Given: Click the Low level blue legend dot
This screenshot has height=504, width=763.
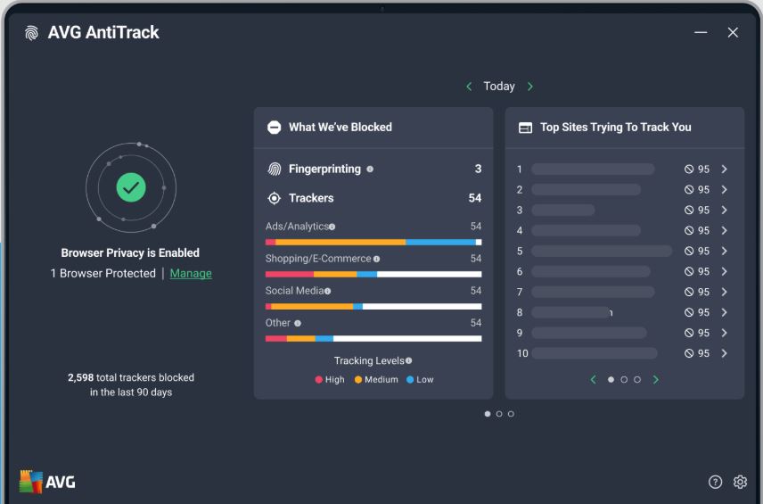Looking at the screenshot, I should click(410, 380).
